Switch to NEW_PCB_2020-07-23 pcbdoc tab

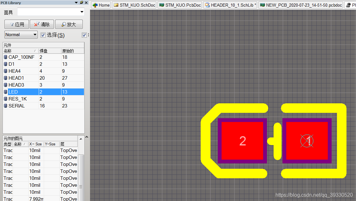click(301, 5)
